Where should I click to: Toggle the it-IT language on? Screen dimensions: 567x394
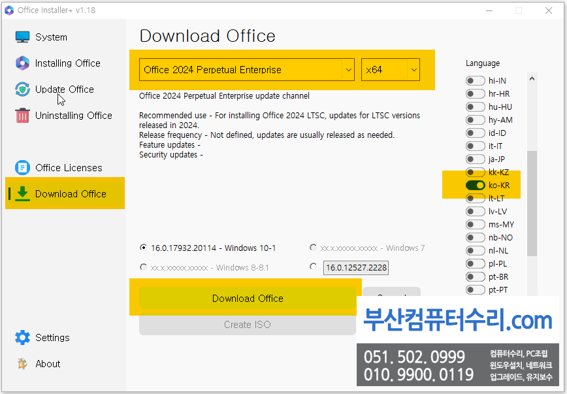click(475, 146)
